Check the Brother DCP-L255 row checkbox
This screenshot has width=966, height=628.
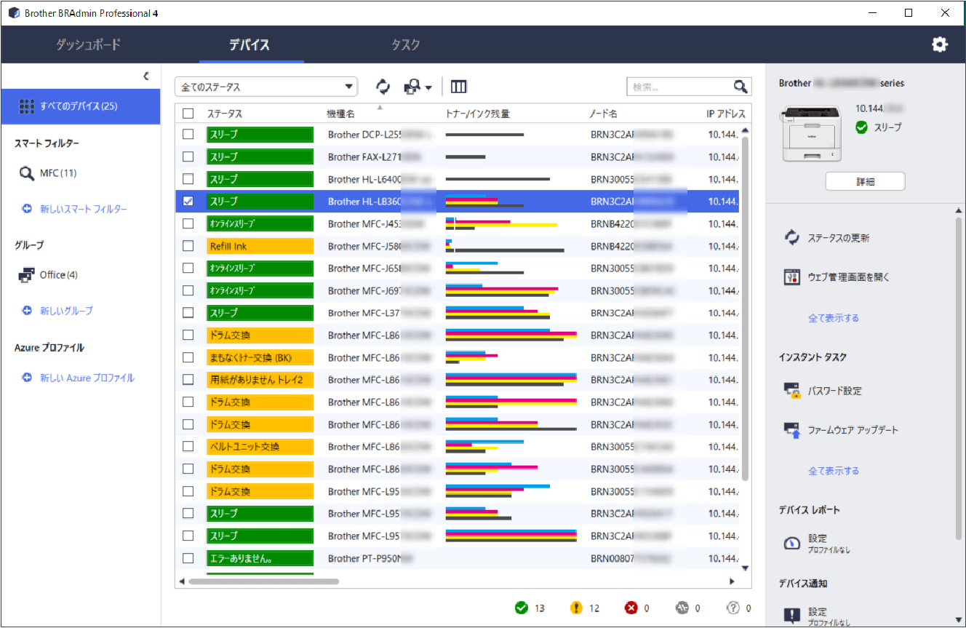pyautogui.click(x=188, y=135)
